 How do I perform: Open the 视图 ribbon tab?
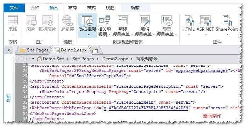click(110, 7)
